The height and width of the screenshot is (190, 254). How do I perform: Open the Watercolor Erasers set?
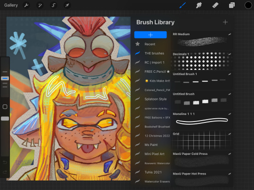152,182
